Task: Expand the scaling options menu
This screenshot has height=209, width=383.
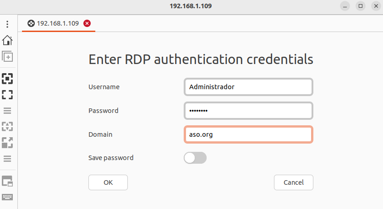Action: tap(7, 159)
